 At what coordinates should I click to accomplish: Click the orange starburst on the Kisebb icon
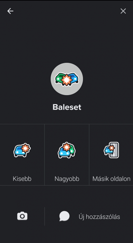pos(26,148)
